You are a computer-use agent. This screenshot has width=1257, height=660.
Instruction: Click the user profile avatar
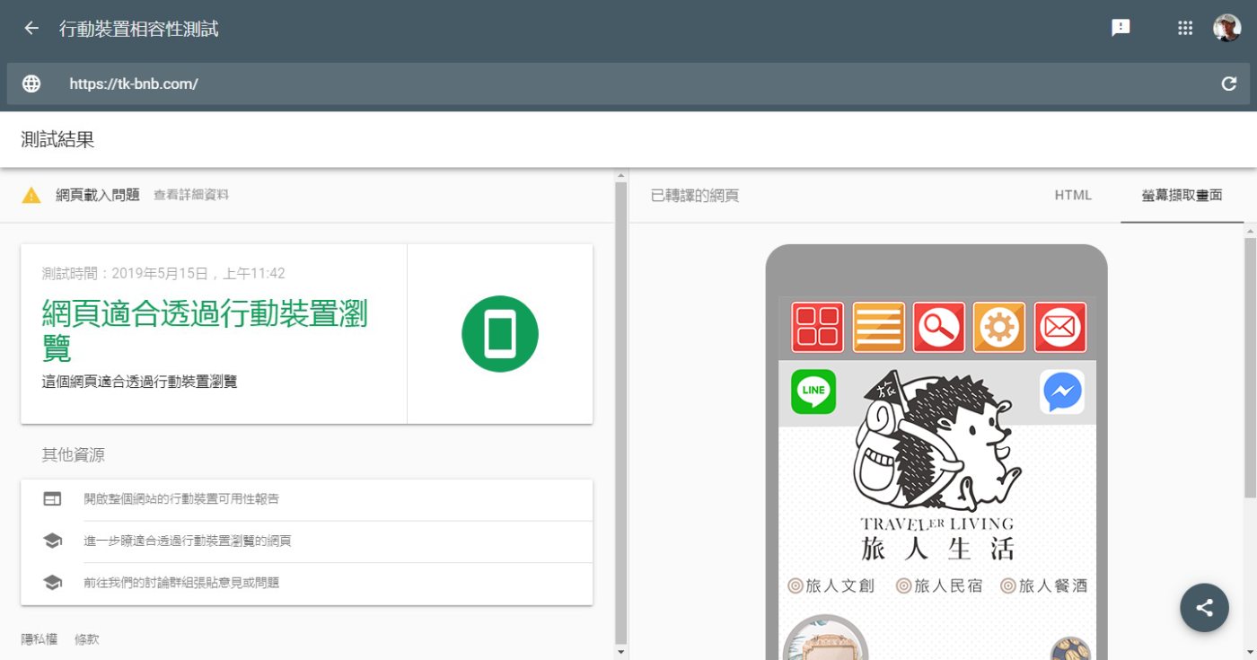click(1226, 28)
